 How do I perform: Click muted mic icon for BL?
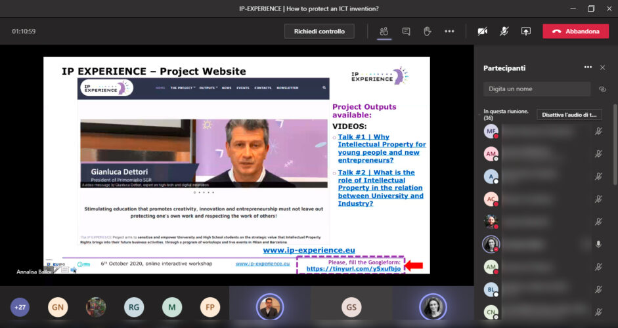click(598, 290)
